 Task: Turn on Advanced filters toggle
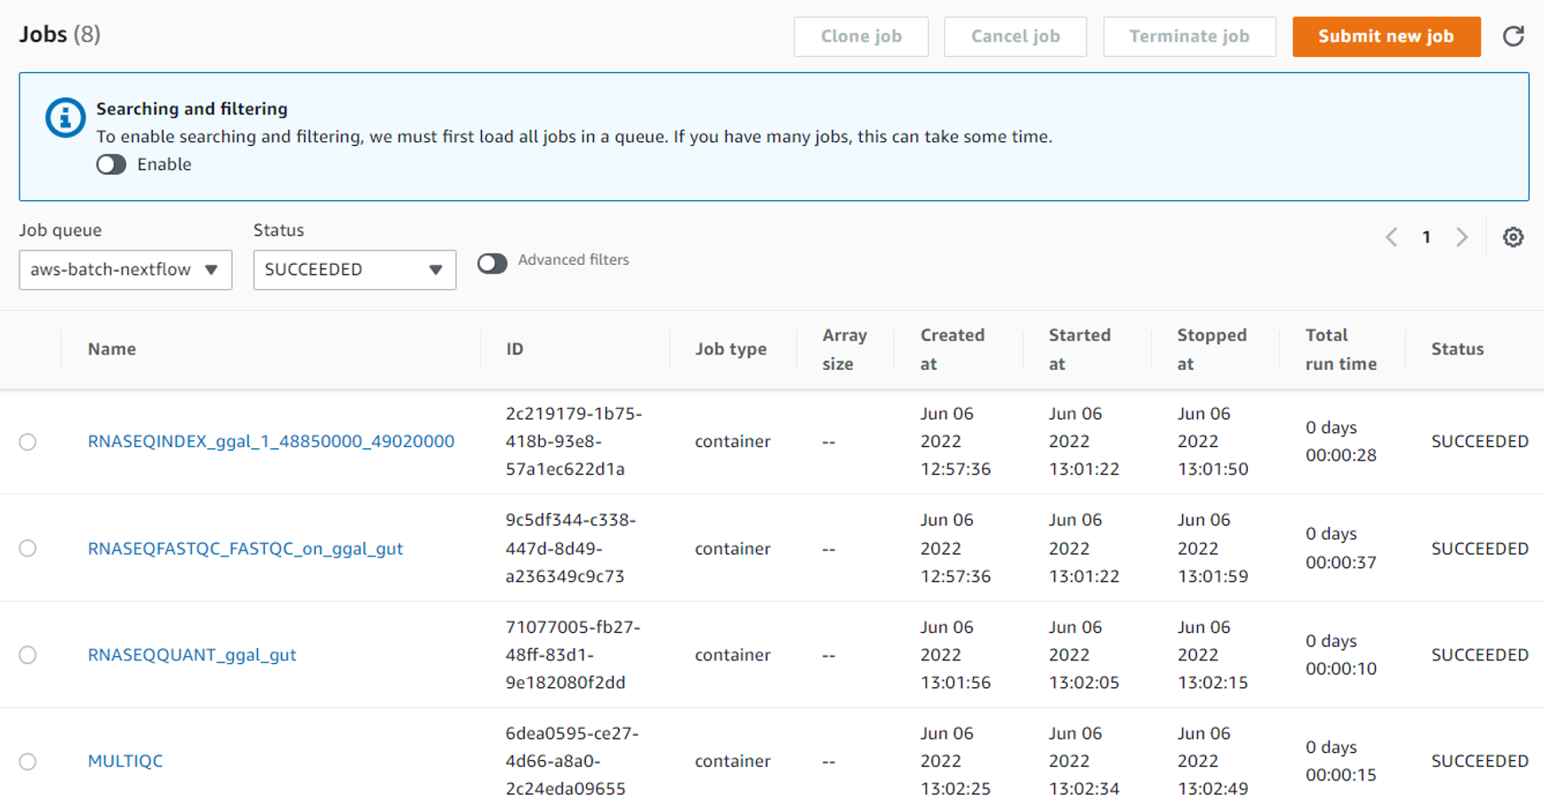(492, 263)
